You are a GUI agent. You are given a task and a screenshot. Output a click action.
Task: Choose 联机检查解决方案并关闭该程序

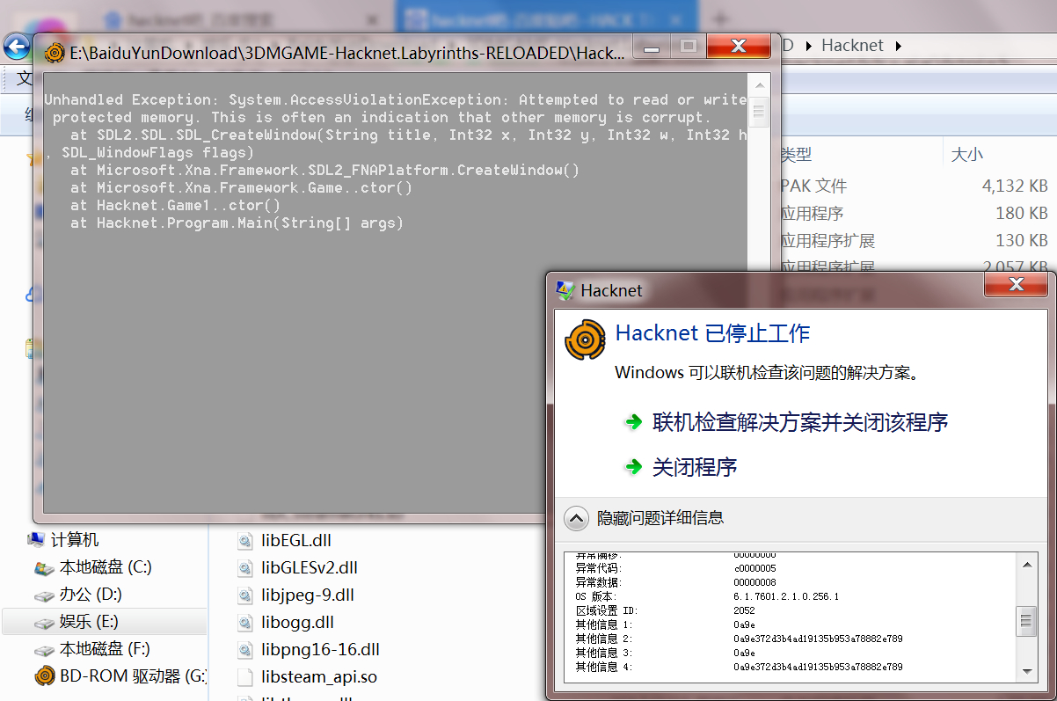tap(800, 422)
